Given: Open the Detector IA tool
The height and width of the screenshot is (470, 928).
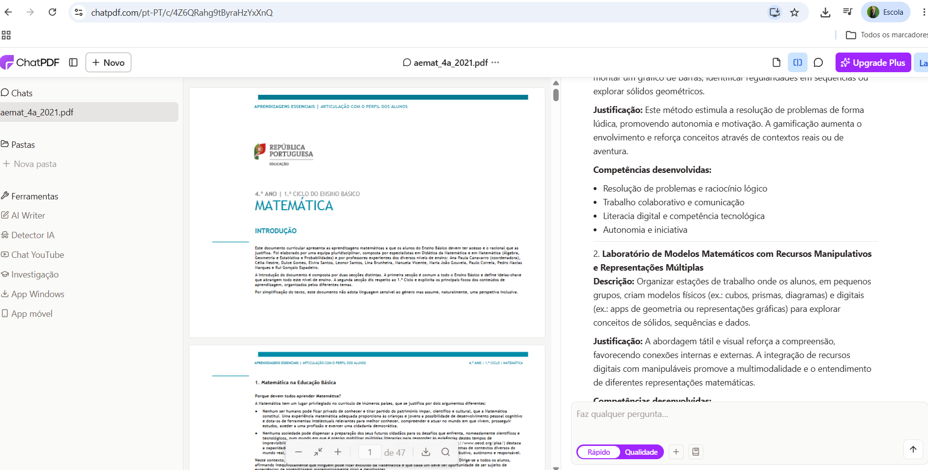Looking at the screenshot, I should pyautogui.click(x=28, y=235).
